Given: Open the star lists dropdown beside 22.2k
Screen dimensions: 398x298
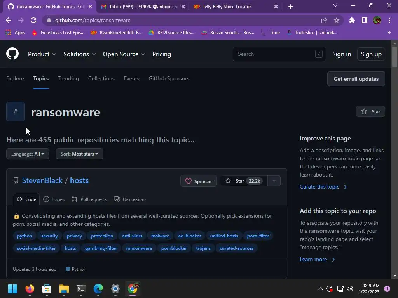Looking at the screenshot, I should 274,181.
